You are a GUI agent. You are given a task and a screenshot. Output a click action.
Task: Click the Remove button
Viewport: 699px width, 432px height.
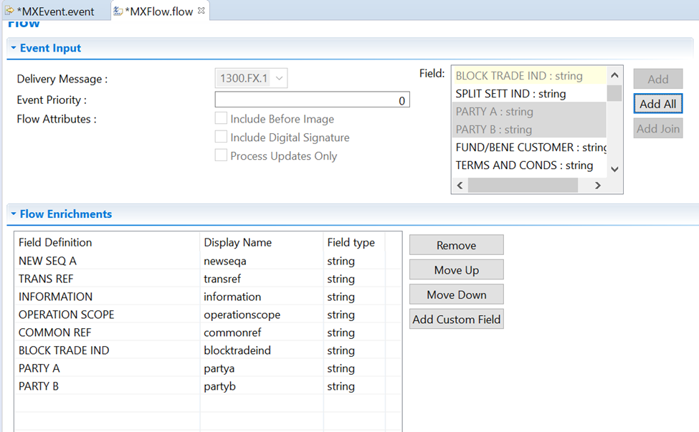point(456,246)
